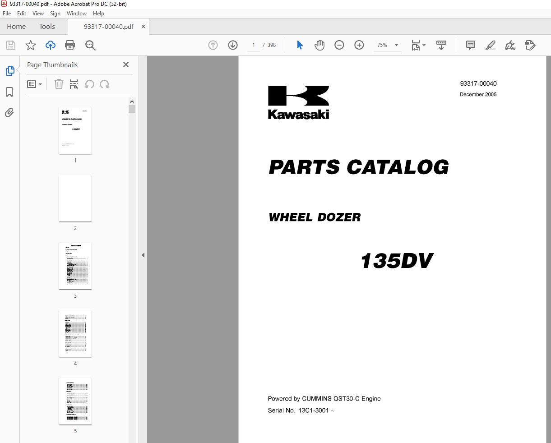Click the scrolling mode keyboard icon
Image resolution: width=551 pixels, height=443 pixels.
(x=441, y=45)
